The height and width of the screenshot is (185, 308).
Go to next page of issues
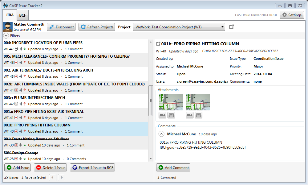coord(62,177)
